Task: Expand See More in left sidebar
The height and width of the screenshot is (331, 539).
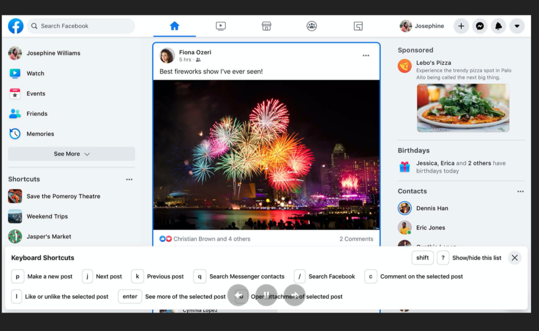Action: [x=72, y=154]
